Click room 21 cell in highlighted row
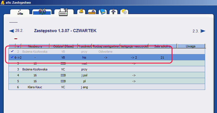 (162, 57)
